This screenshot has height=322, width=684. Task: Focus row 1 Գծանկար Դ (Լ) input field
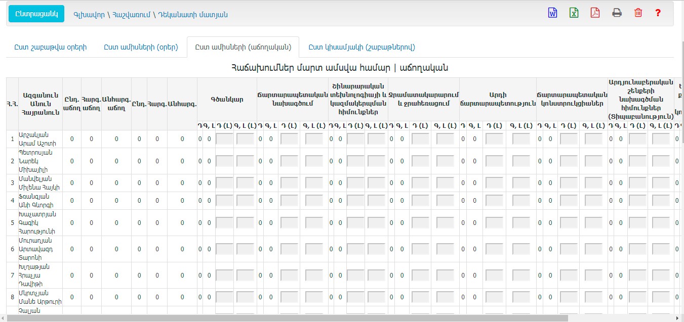click(224, 139)
